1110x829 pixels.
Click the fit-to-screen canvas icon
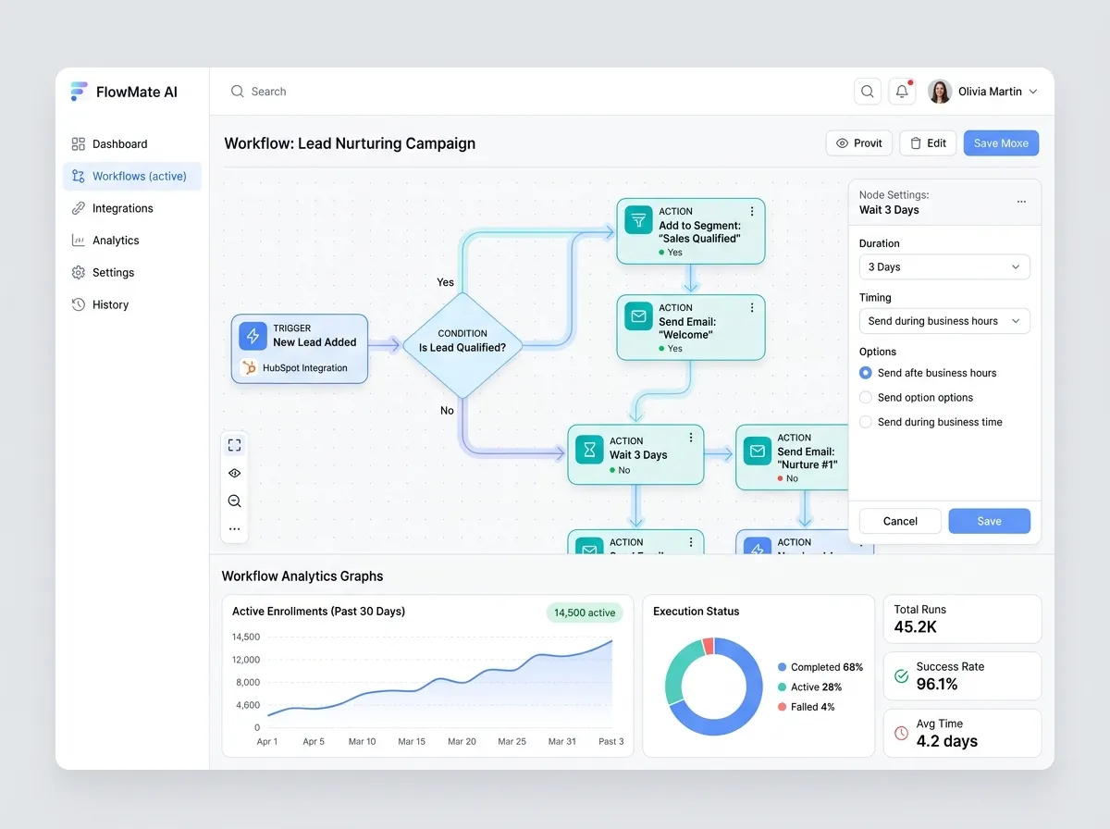(235, 445)
